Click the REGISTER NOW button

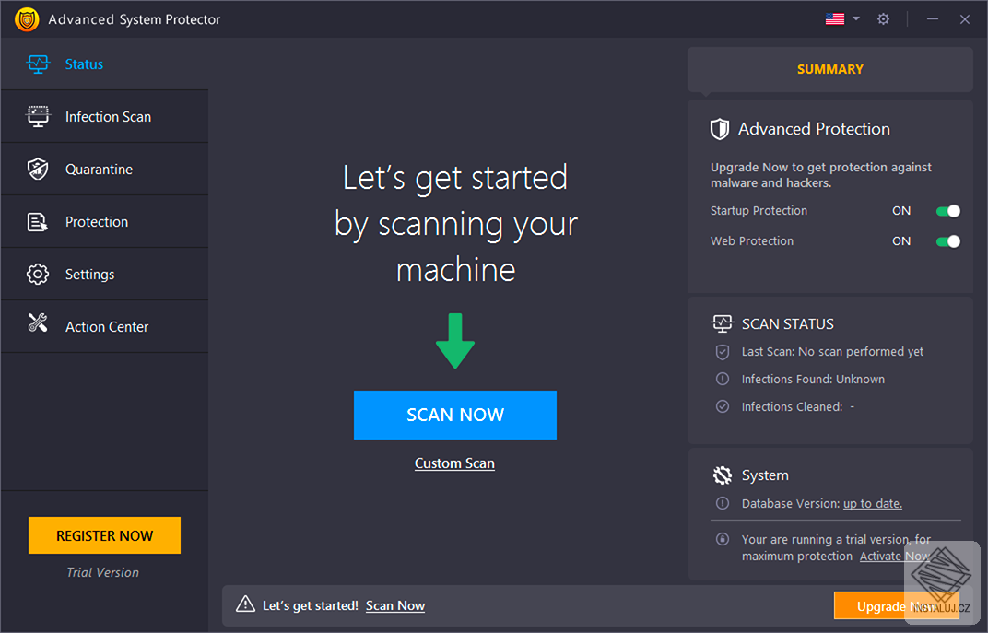pyautogui.click(x=104, y=535)
